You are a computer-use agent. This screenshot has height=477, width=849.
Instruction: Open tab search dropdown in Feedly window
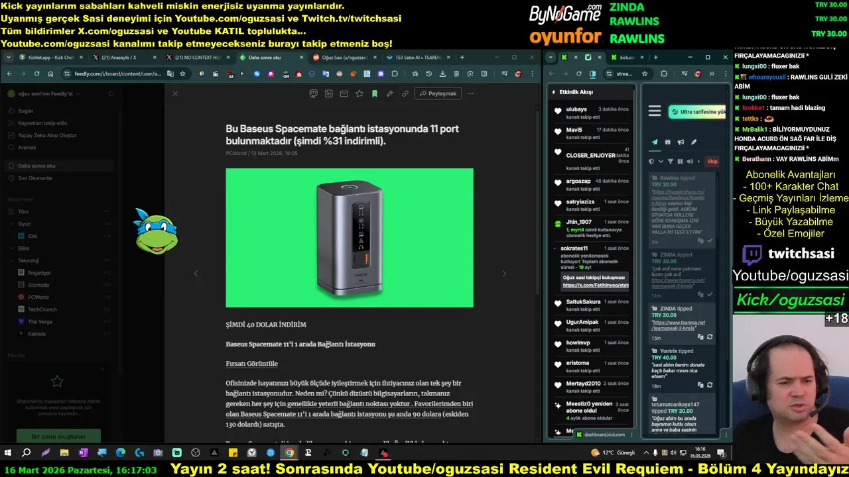coord(8,58)
